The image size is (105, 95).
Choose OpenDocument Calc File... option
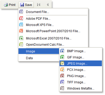point(53,44)
